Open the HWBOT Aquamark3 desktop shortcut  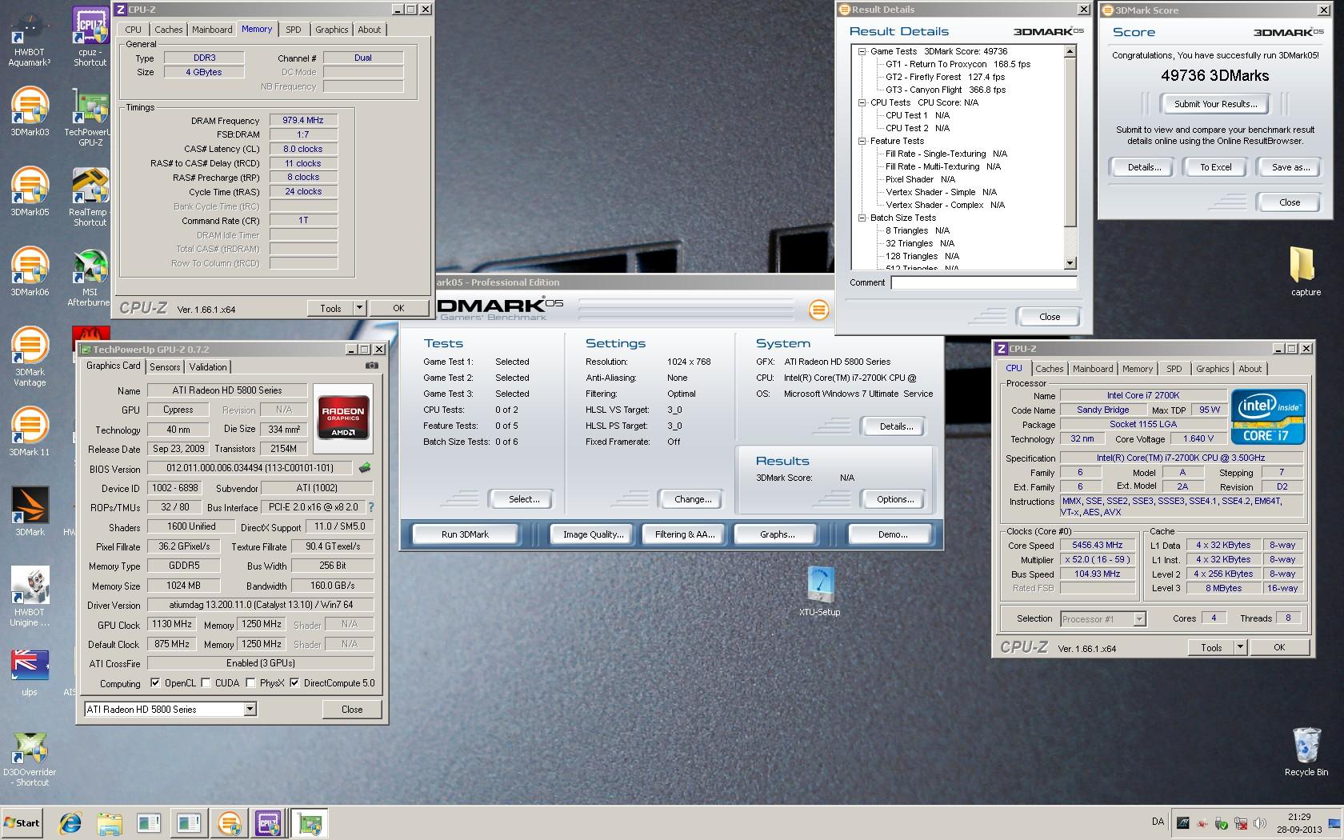pyautogui.click(x=30, y=38)
